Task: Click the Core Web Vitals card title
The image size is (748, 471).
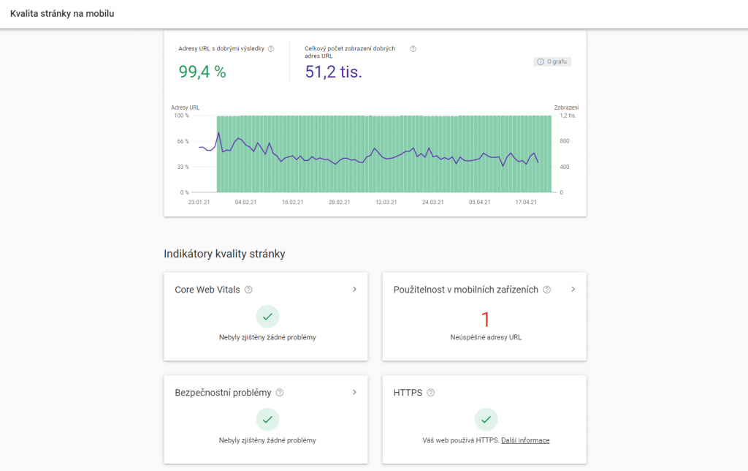Action: [207, 290]
